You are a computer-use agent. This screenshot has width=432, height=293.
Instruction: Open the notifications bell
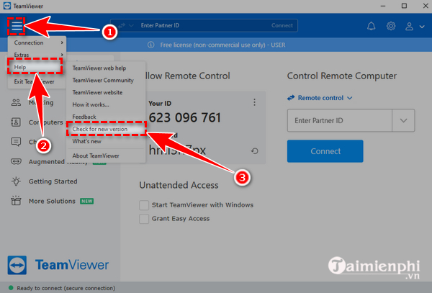click(x=371, y=26)
